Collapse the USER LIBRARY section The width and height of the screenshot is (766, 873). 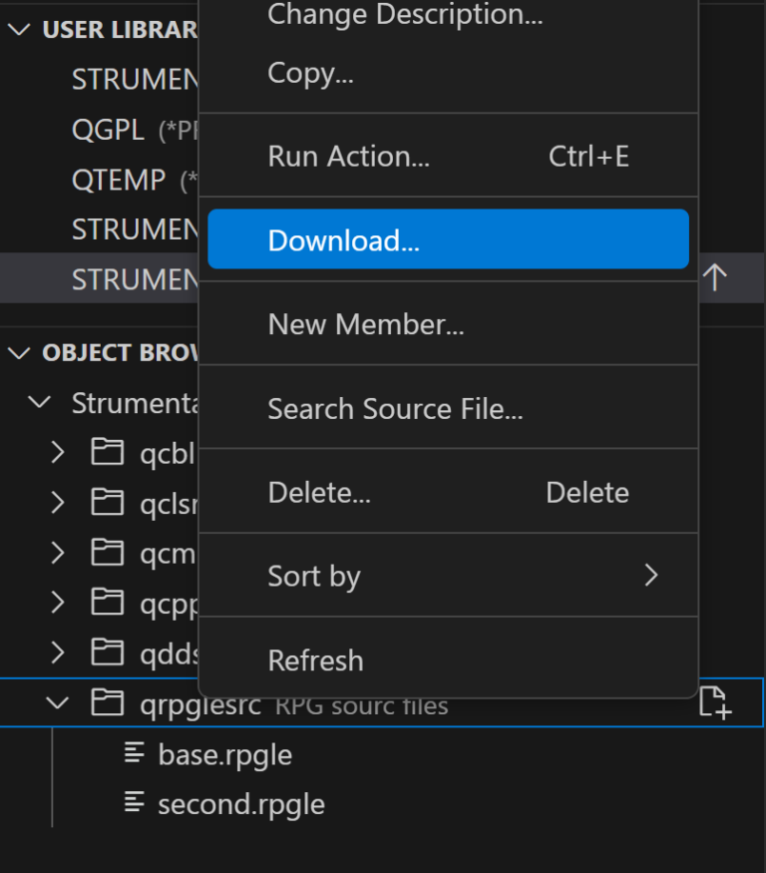click(x=17, y=29)
